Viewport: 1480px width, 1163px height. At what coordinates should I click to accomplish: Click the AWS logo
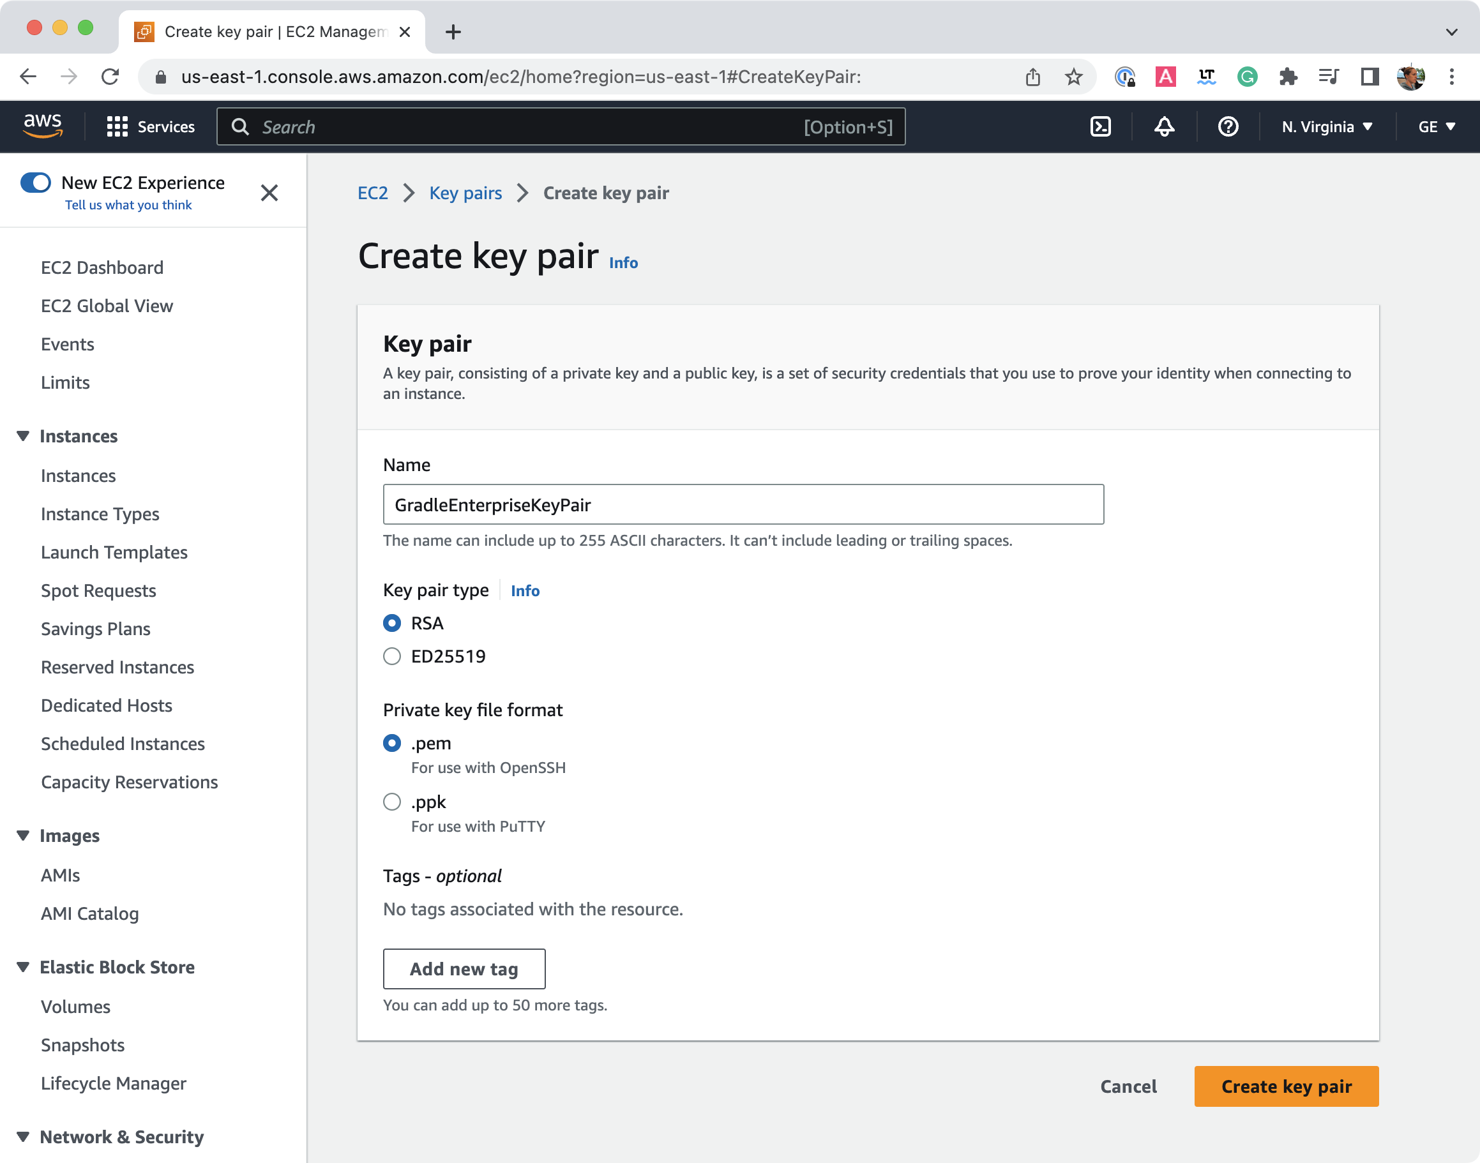click(43, 125)
